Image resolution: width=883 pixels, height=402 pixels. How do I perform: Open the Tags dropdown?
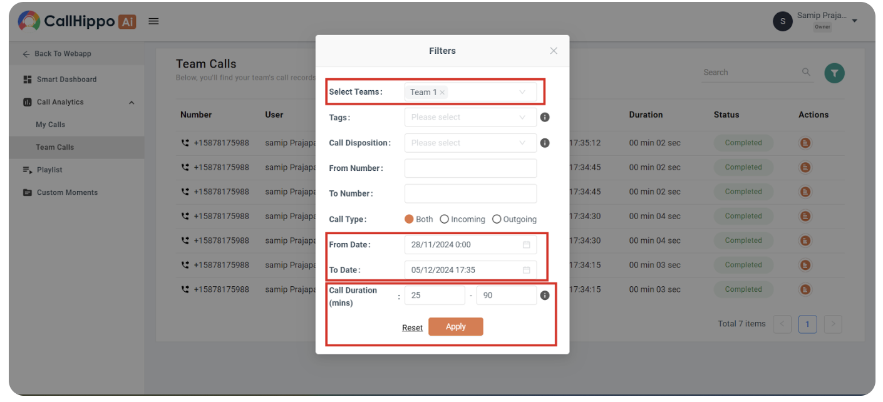click(470, 117)
